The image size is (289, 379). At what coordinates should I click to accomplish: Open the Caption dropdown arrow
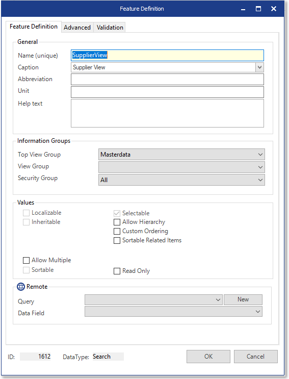coord(260,67)
